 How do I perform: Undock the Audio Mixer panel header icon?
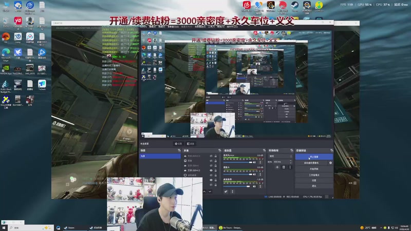click(x=264, y=150)
